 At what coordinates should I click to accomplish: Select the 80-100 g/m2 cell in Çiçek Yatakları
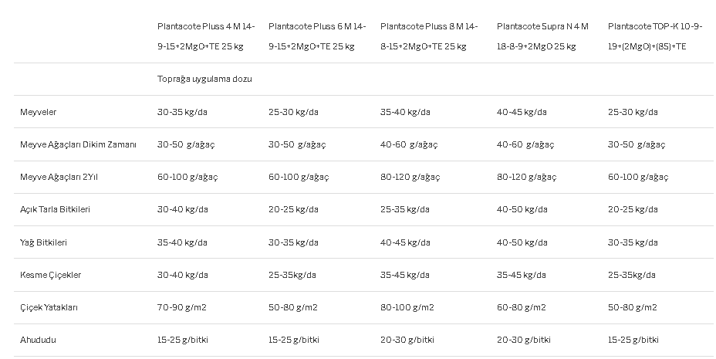coord(407,307)
